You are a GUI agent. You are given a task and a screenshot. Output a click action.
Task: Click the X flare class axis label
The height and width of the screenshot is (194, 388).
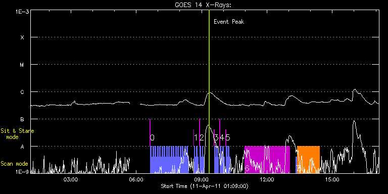(22, 37)
